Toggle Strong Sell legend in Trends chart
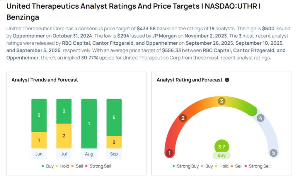The image size is (300, 180). 98,166
